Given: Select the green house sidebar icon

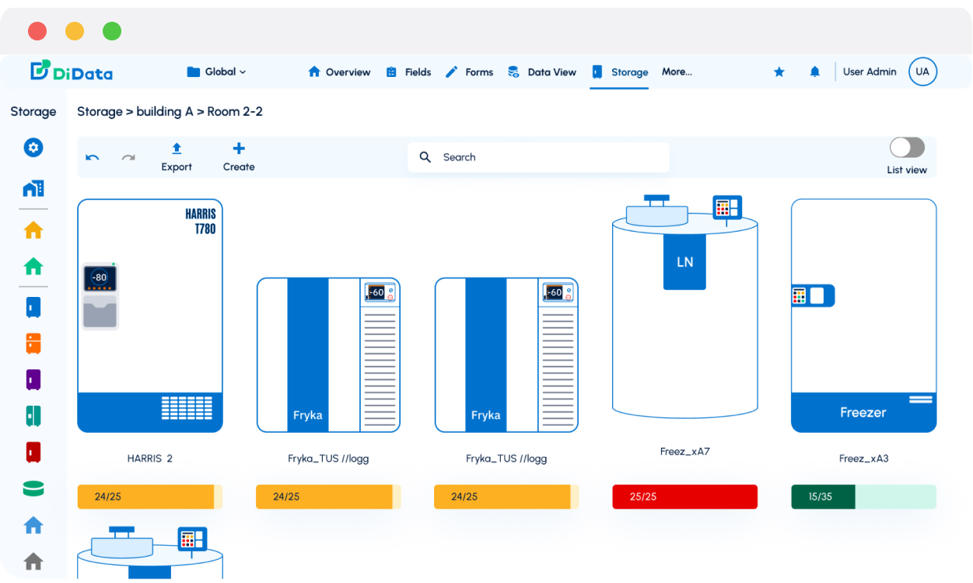Looking at the screenshot, I should pos(33,267).
